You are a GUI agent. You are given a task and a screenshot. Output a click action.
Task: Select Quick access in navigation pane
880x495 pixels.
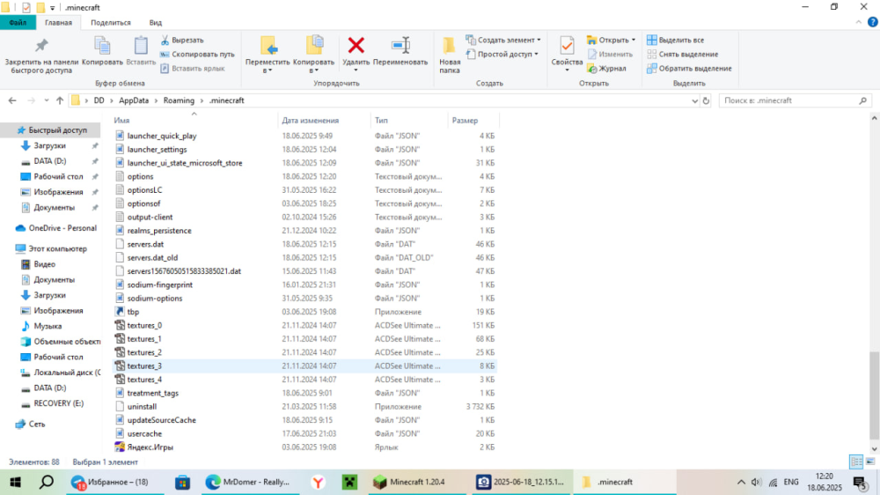click(x=52, y=129)
